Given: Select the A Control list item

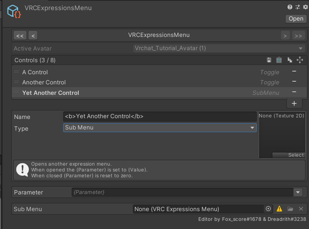Looking at the screenshot, I should click(35, 72).
